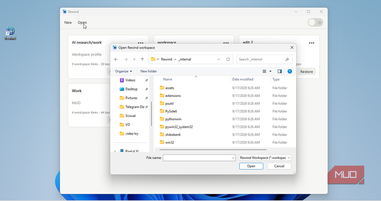Open Desktop in the navigation pane
Image resolution: width=381 pixels, height=201 pixels.
coord(131,89)
